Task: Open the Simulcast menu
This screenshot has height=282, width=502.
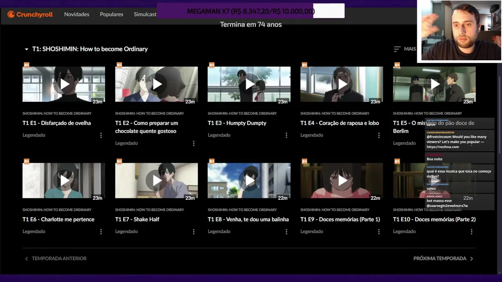Action: click(x=145, y=14)
